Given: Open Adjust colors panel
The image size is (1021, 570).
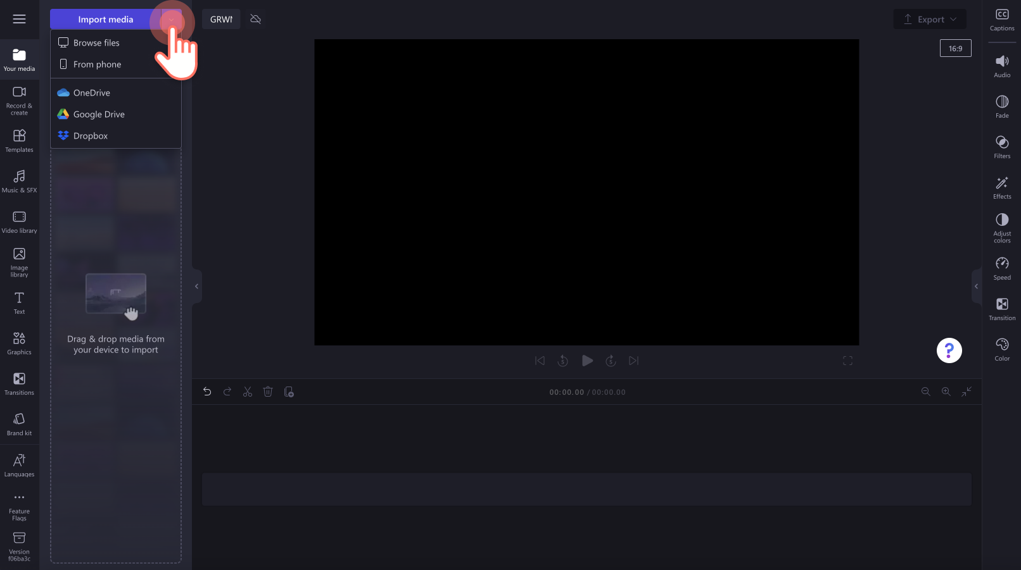Looking at the screenshot, I should coord(1002,228).
